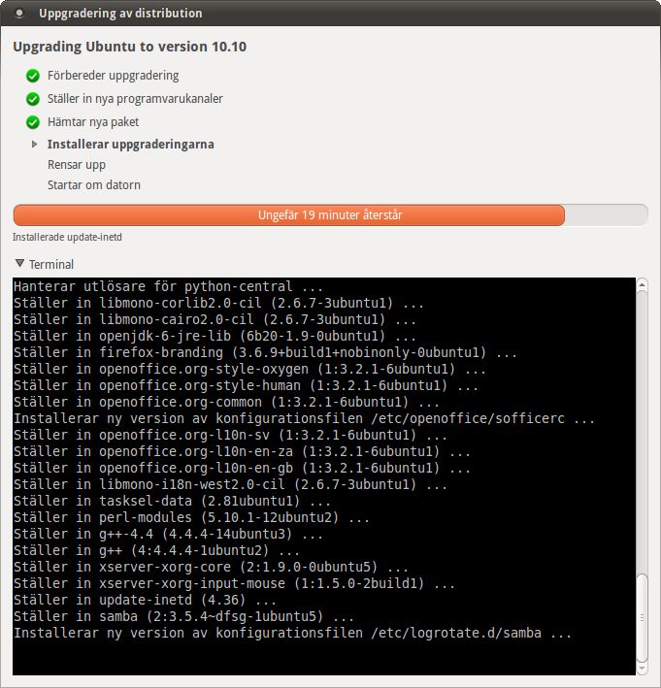Image resolution: width=661 pixels, height=688 pixels.
Task: Click terminal line perl-modules
Action: 191,517
